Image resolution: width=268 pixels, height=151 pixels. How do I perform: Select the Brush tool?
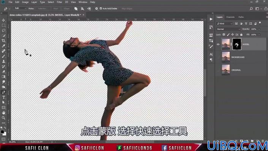[3, 56]
